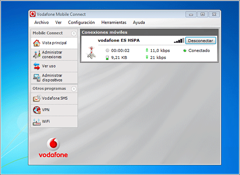Click the large Vodafone logo in sidebar

pos(53,148)
